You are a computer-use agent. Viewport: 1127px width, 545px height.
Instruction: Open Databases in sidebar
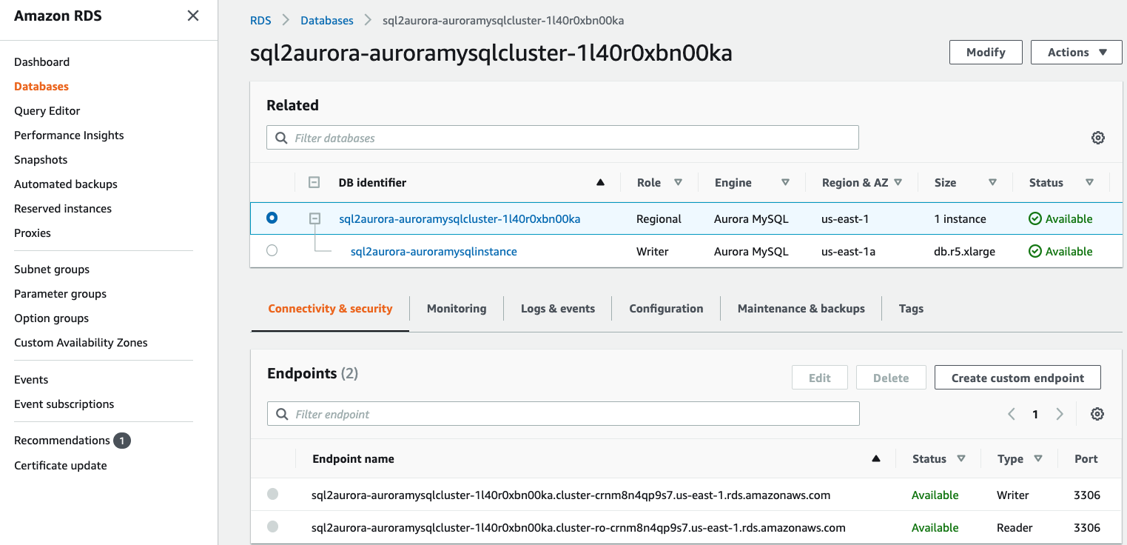[41, 87]
